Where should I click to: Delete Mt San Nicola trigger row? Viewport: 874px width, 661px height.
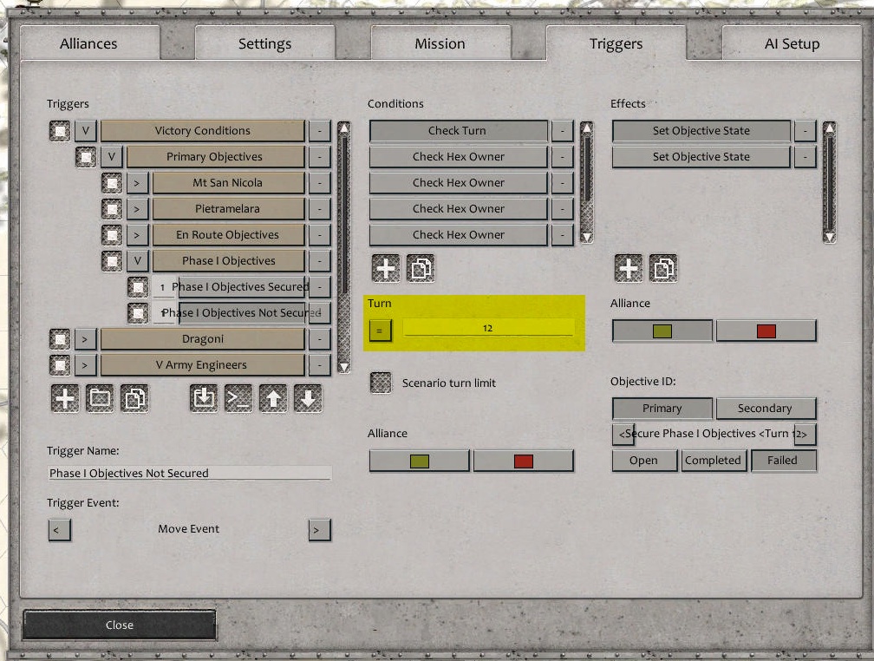319,183
